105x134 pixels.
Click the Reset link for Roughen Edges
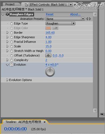click(x=50, y=14)
